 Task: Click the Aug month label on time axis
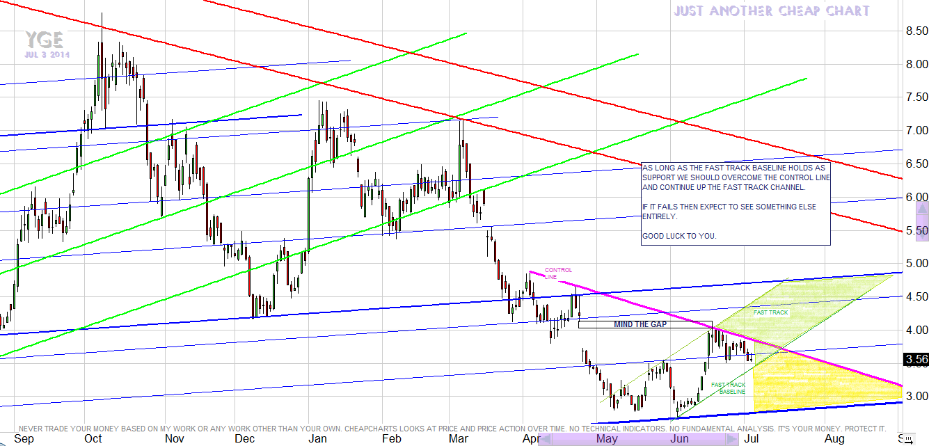(834, 439)
